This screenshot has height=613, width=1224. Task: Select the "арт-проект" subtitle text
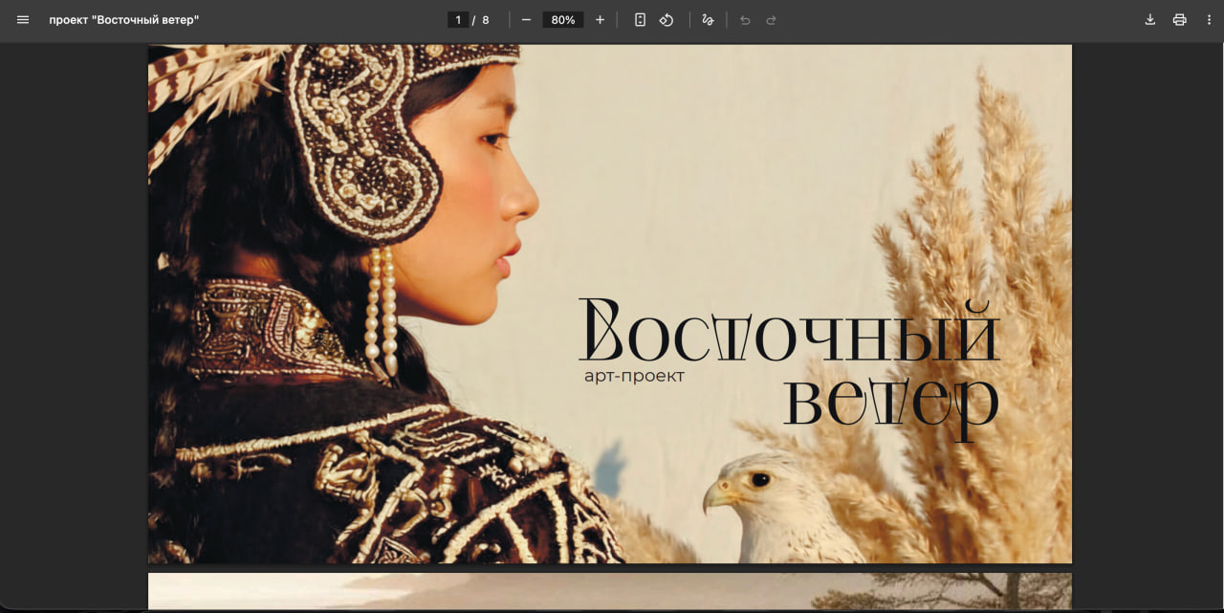634,377
